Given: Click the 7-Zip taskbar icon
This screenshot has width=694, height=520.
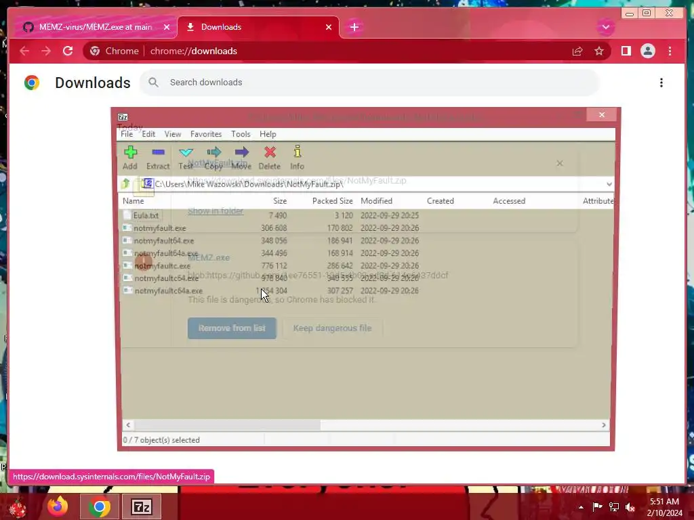Looking at the screenshot, I should 142,506.
